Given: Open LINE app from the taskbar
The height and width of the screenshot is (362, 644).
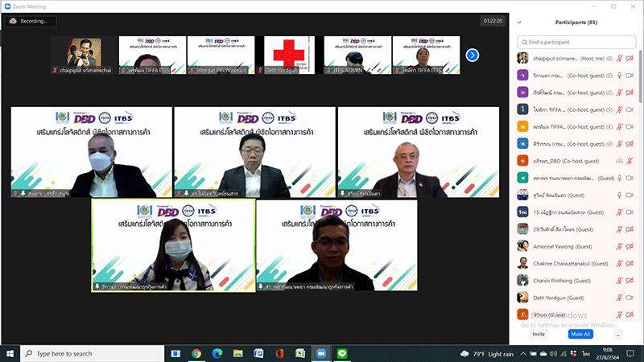Looking at the screenshot, I should coord(341,353).
